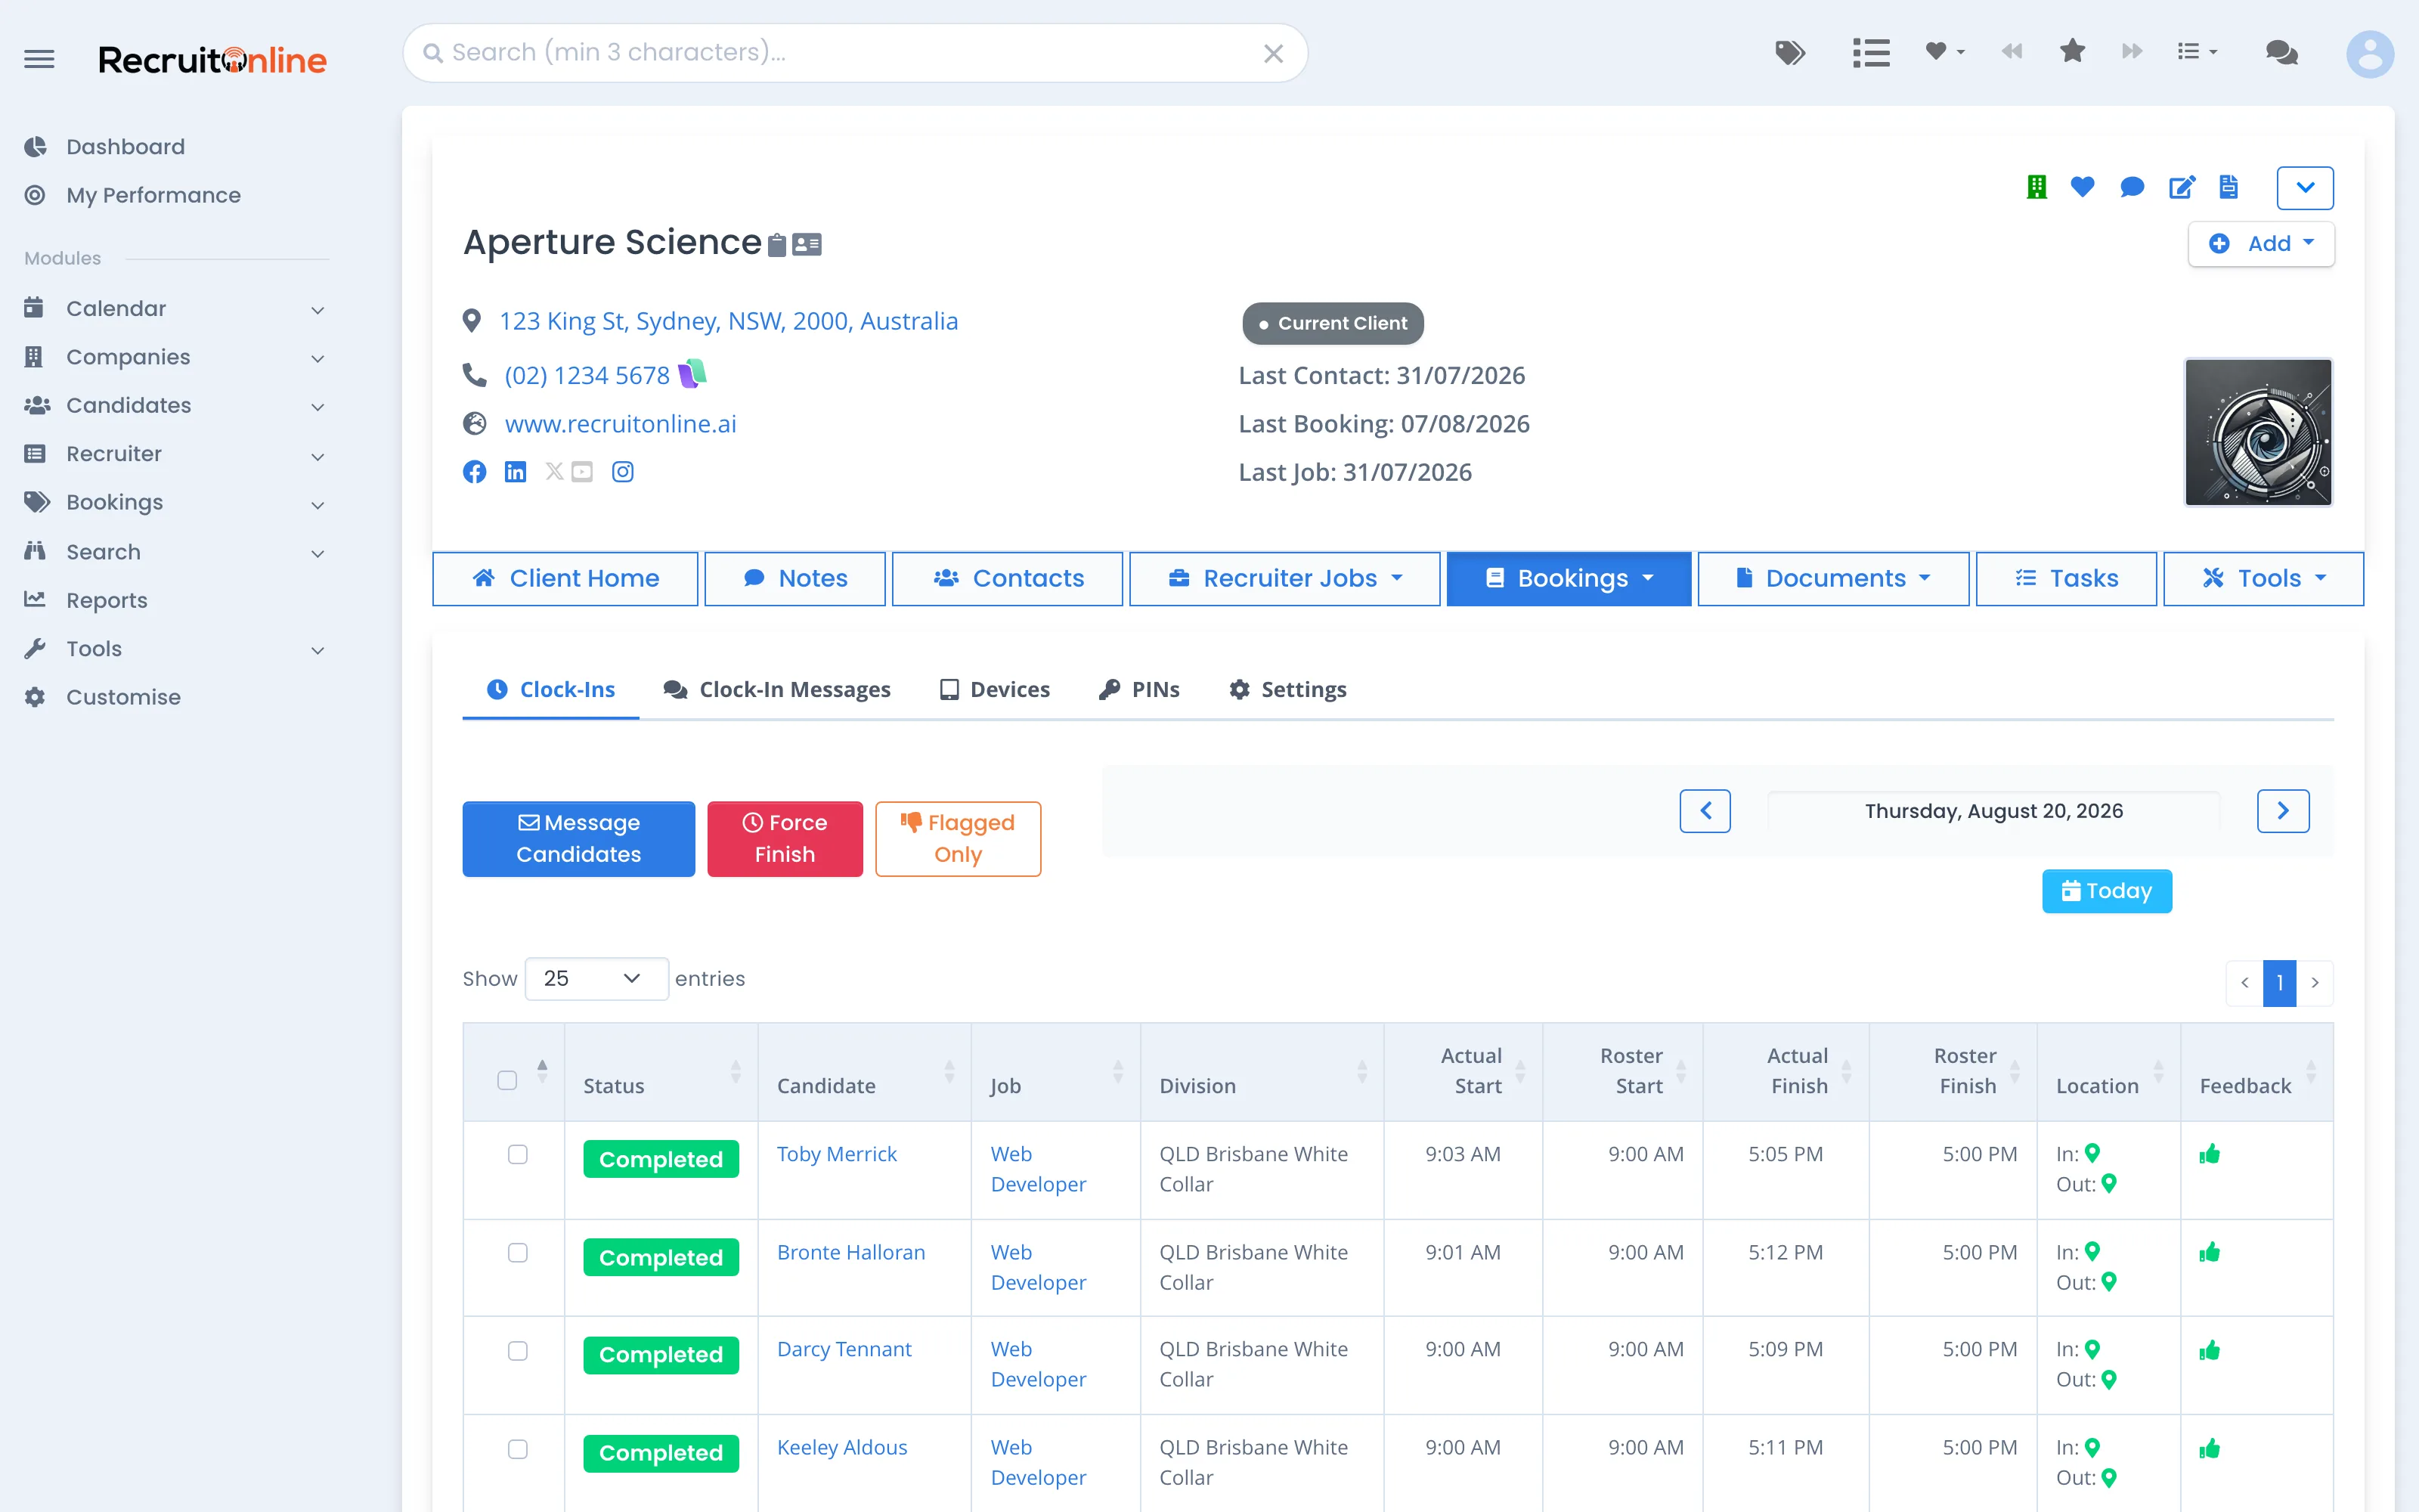Viewport: 2419px width, 1512px height.
Task: Click the edit company pencil icon
Action: 2181,187
